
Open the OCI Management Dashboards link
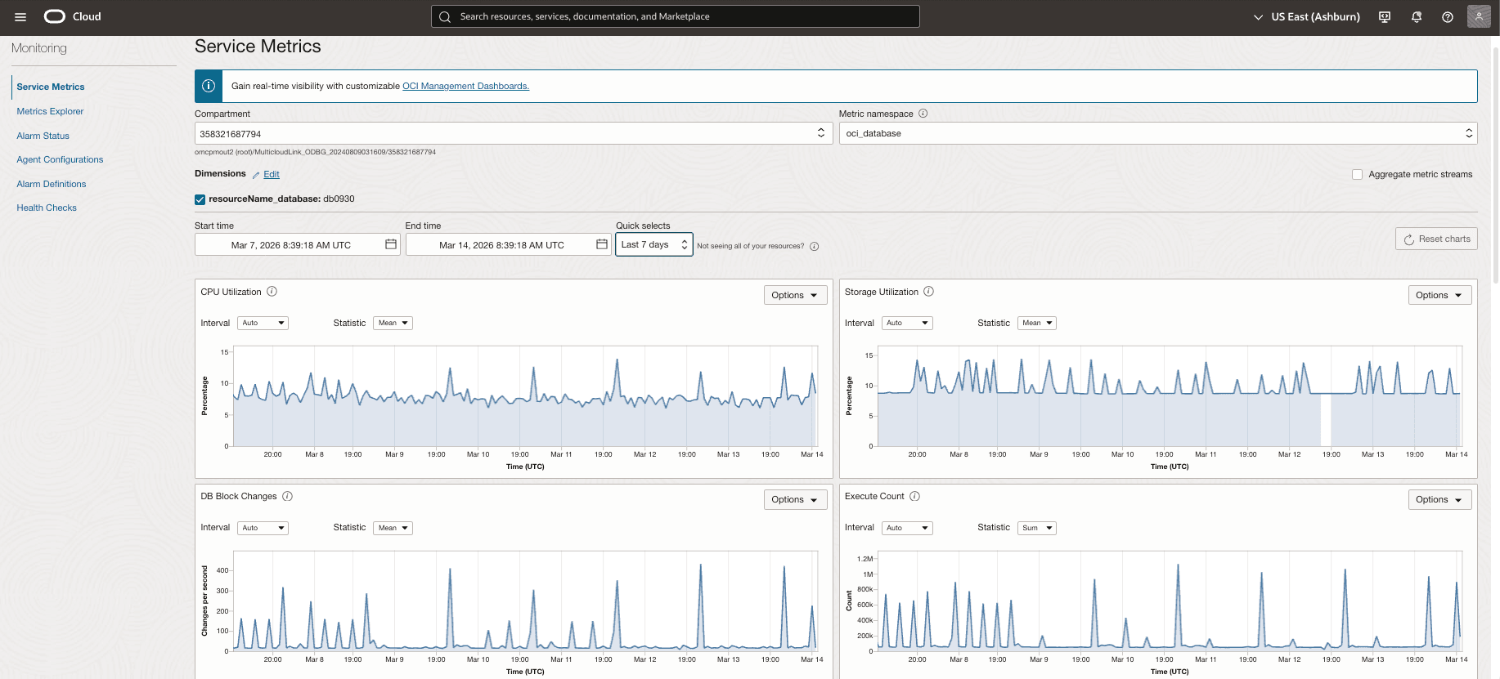(465, 86)
